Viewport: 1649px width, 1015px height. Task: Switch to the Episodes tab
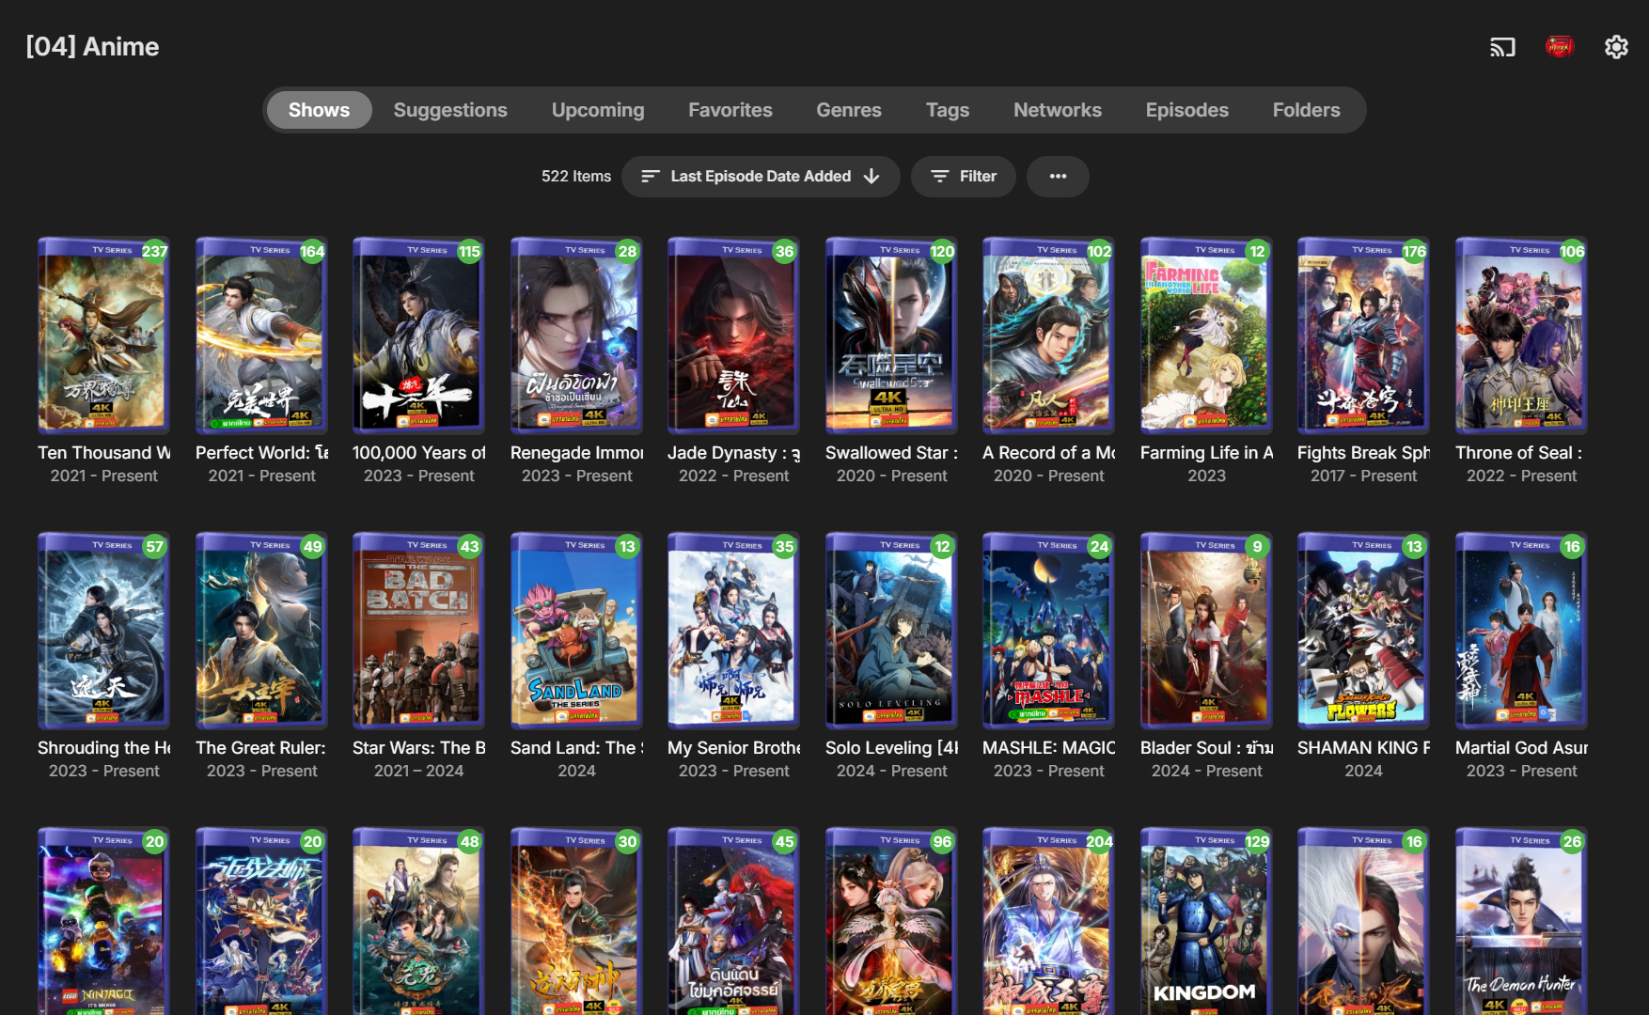1187,110
